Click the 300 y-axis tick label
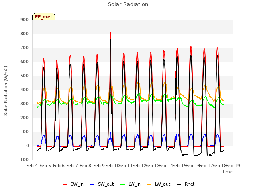The image size is (257, 192). tap(24, 104)
